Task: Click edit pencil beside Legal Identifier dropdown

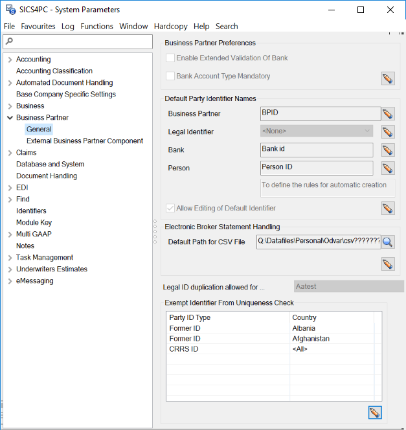Action: [x=388, y=132]
